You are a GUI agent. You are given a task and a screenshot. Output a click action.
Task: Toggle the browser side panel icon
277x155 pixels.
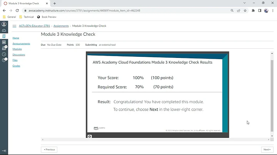click(x=260, y=11)
